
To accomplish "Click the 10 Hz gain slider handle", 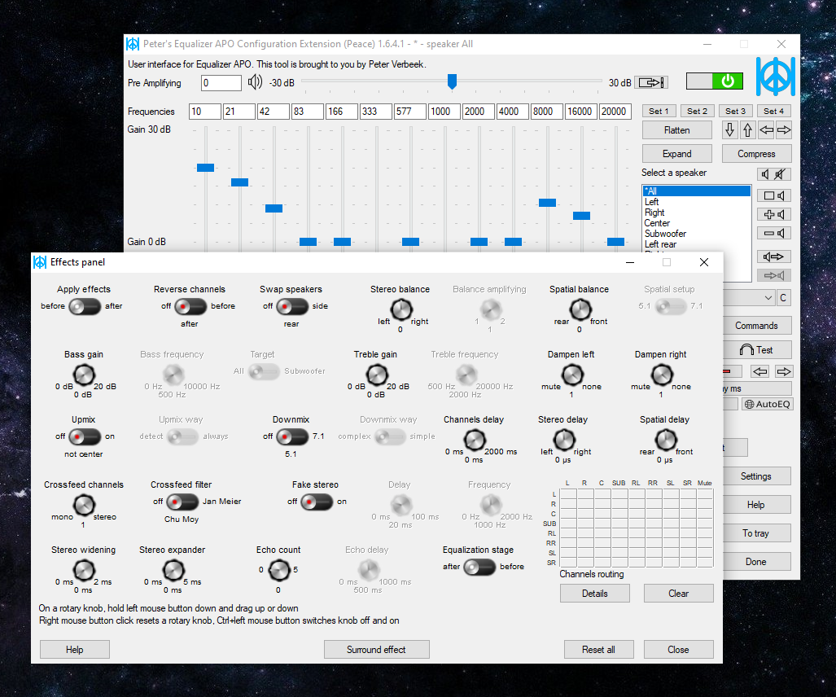I will click(x=205, y=168).
